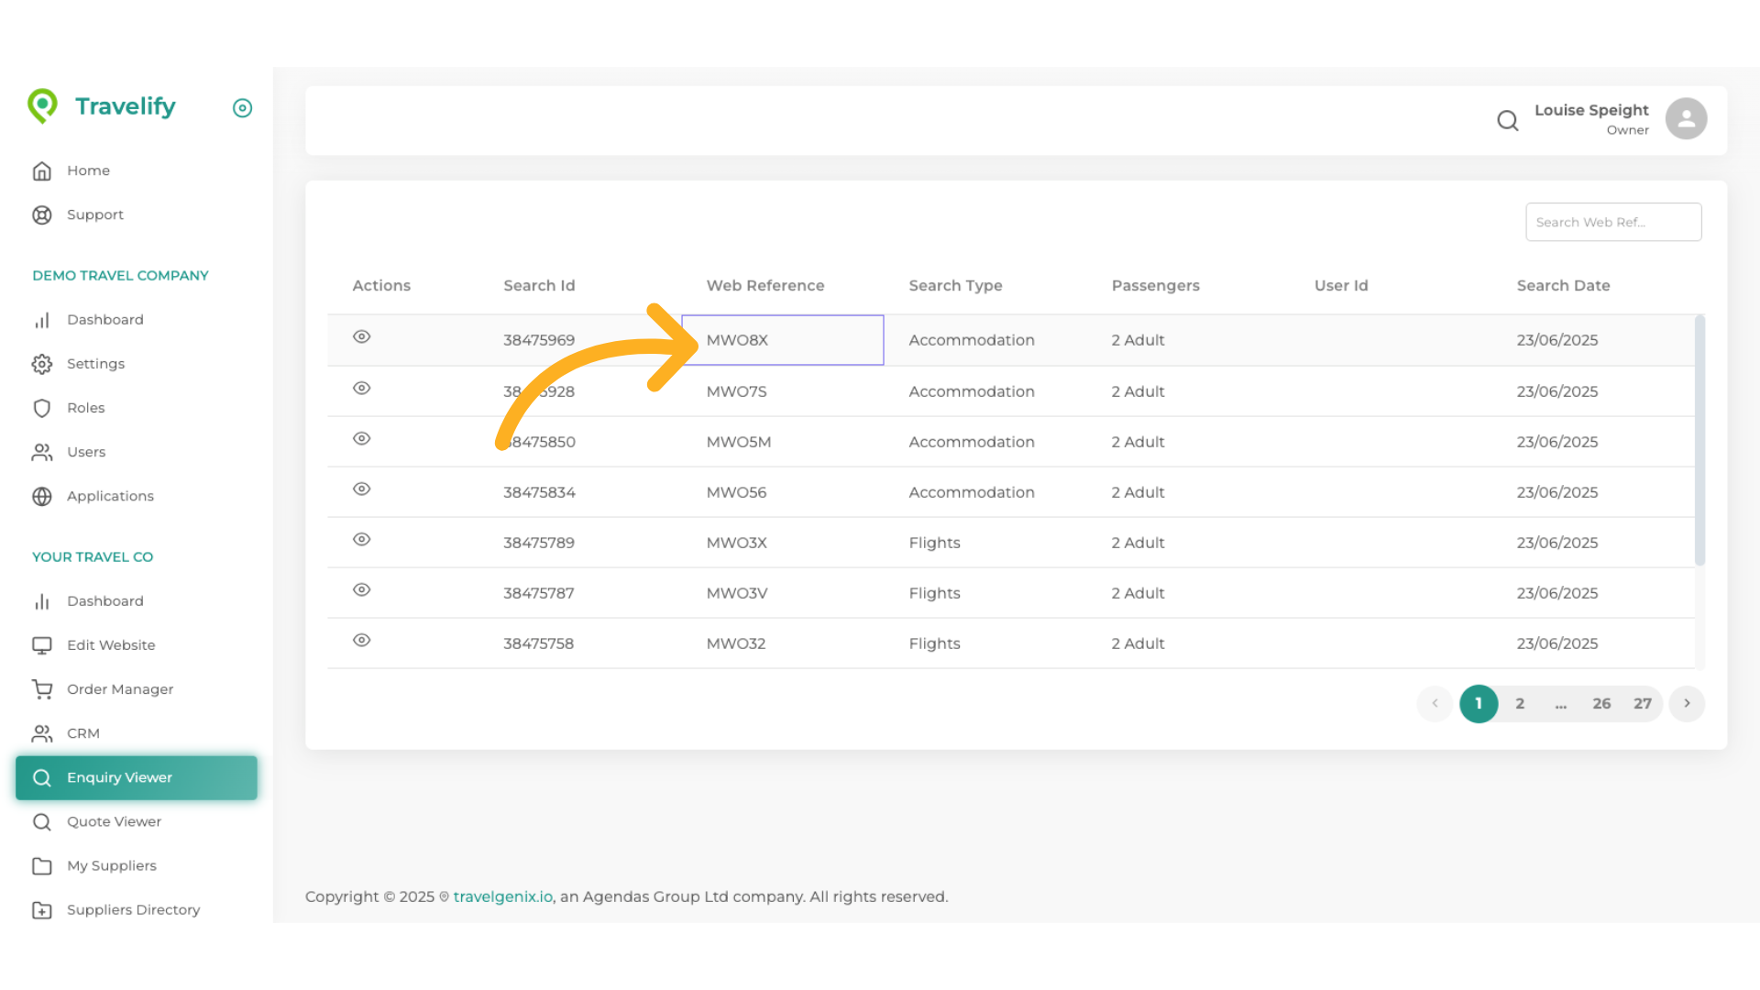The width and height of the screenshot is (1760, 990).
Task: Select Quote Viewer in the sidebar
Action: coord(113,821)
